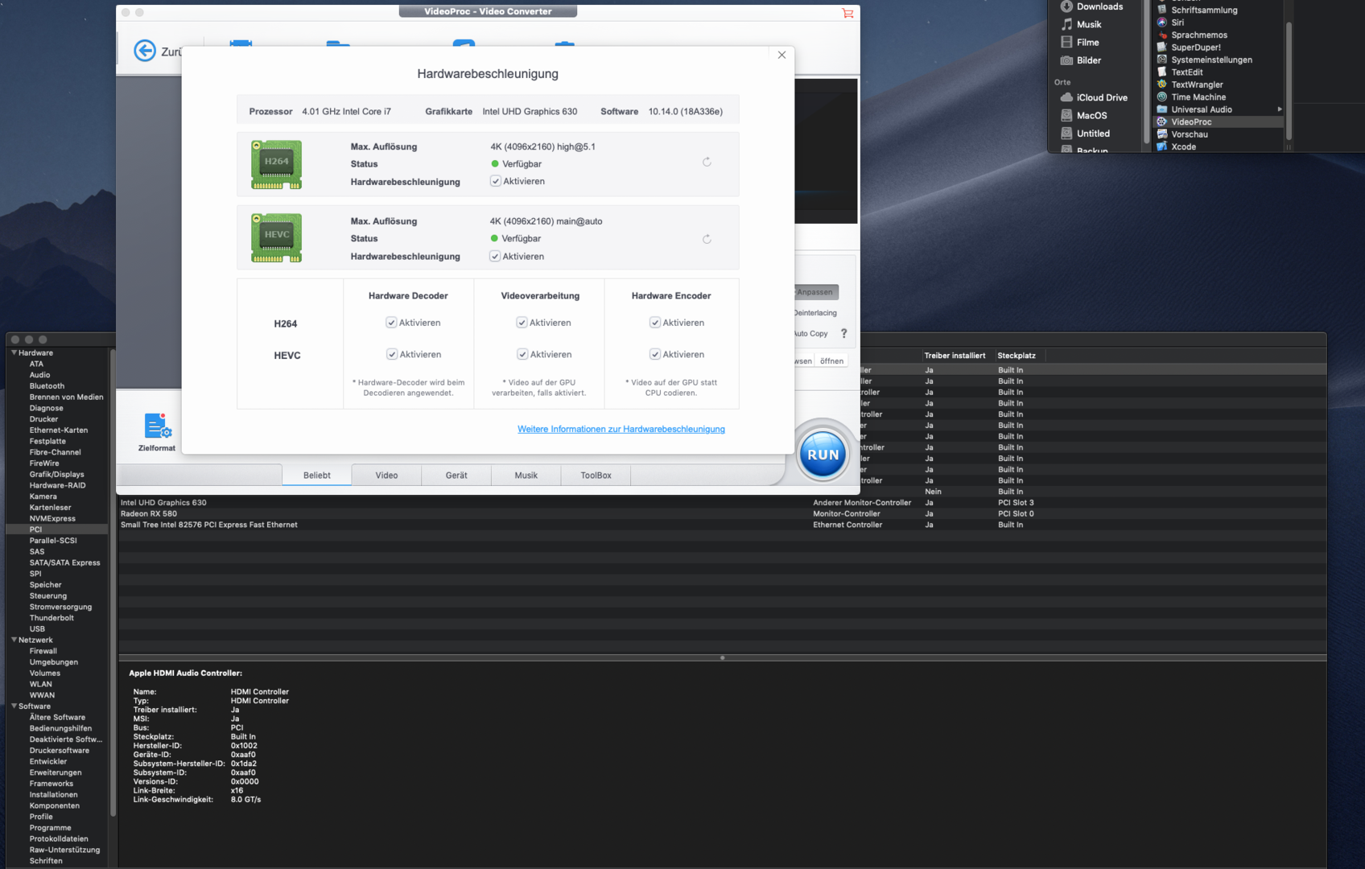Screen dimensions: 1365x869
Task: Close the Hardwarebeschleunigung dialog
Action: (781, 55)
